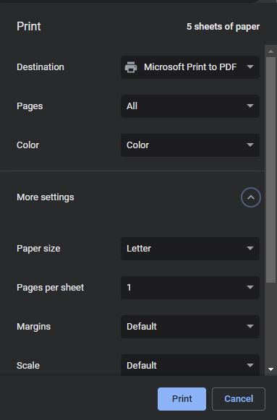The image size is (277, 420).
Task: Open the Pages dropdown set to All
Action: point(190,106)
